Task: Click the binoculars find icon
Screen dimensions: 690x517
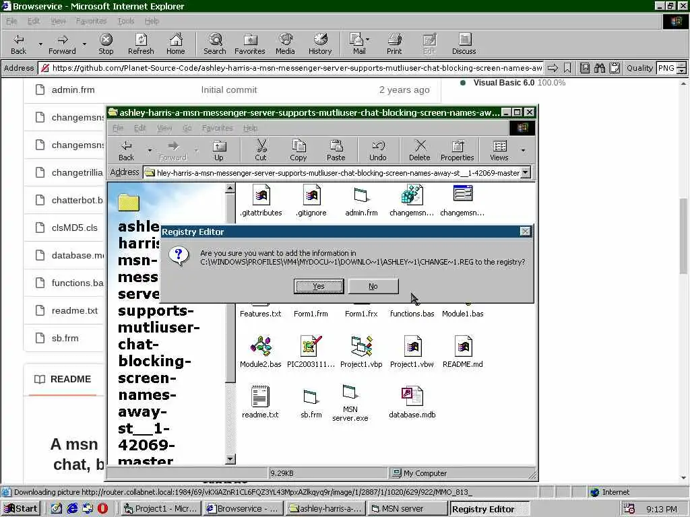Action: click(599, 68)
